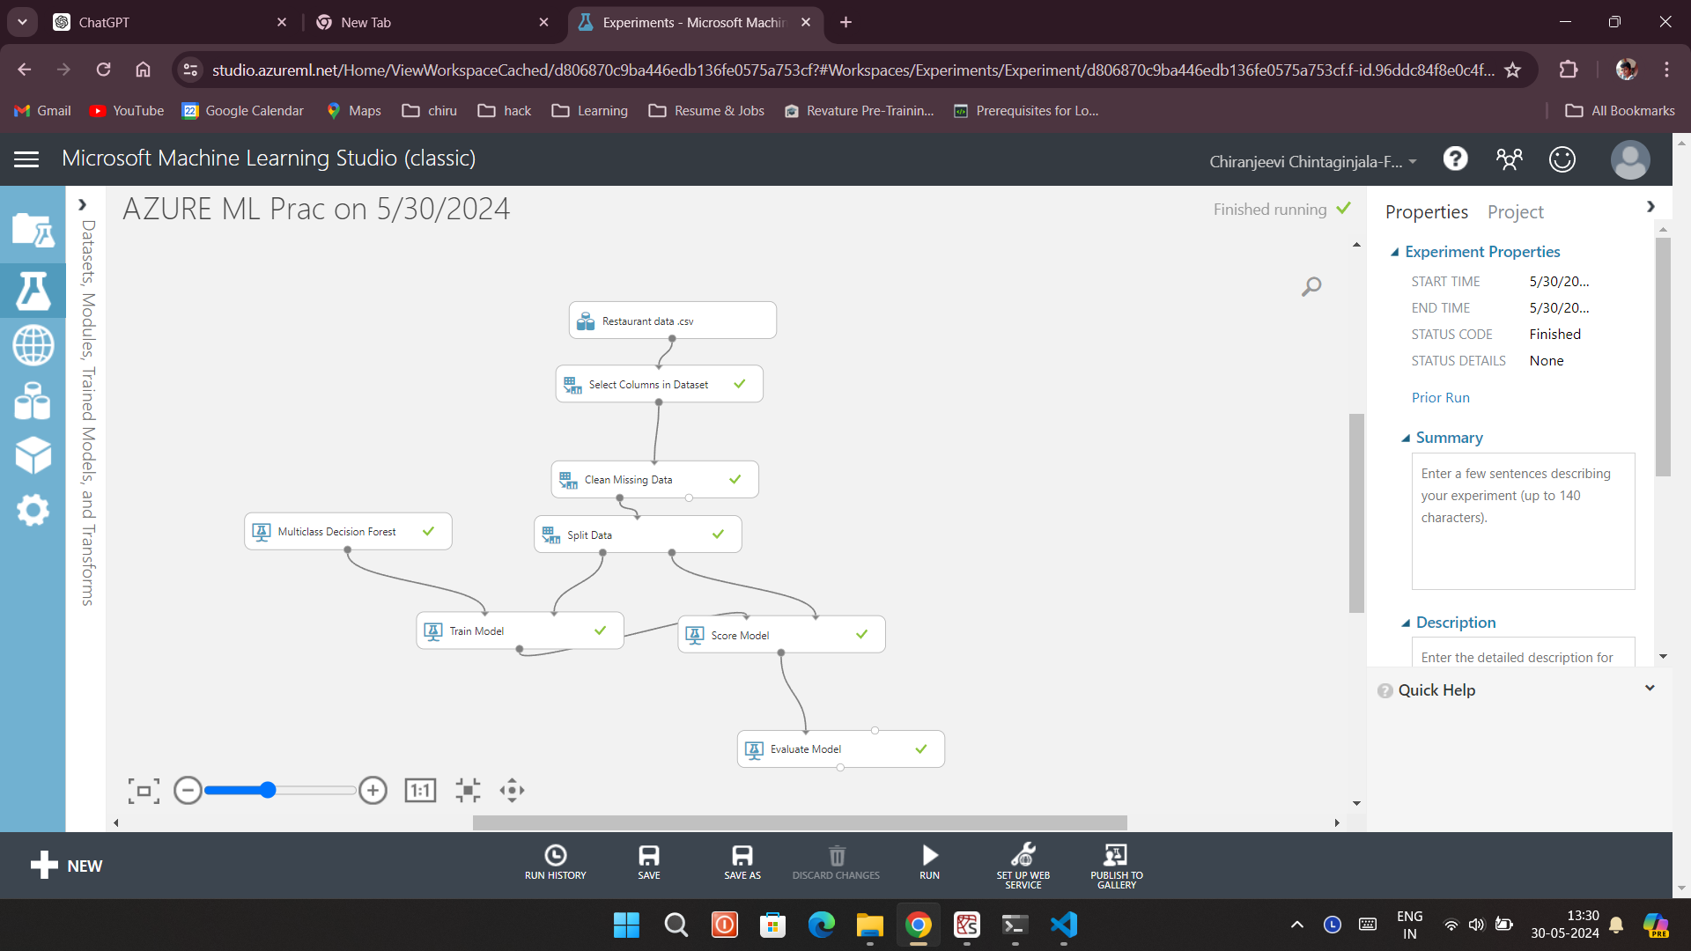This screenshot has width=1691, height=951.
Task: Open the hamburger navigation menu
Action: (26, 159)
